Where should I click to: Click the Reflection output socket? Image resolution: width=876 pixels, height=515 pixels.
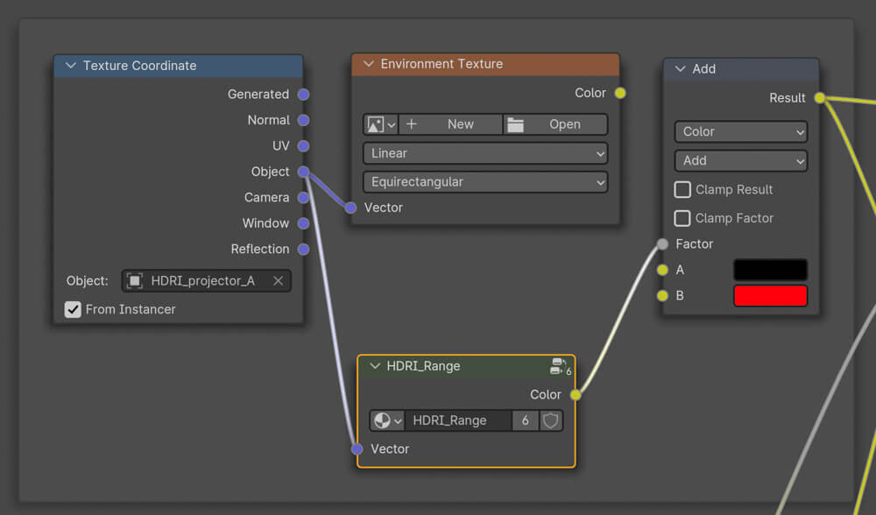click(x=303, y=249)
